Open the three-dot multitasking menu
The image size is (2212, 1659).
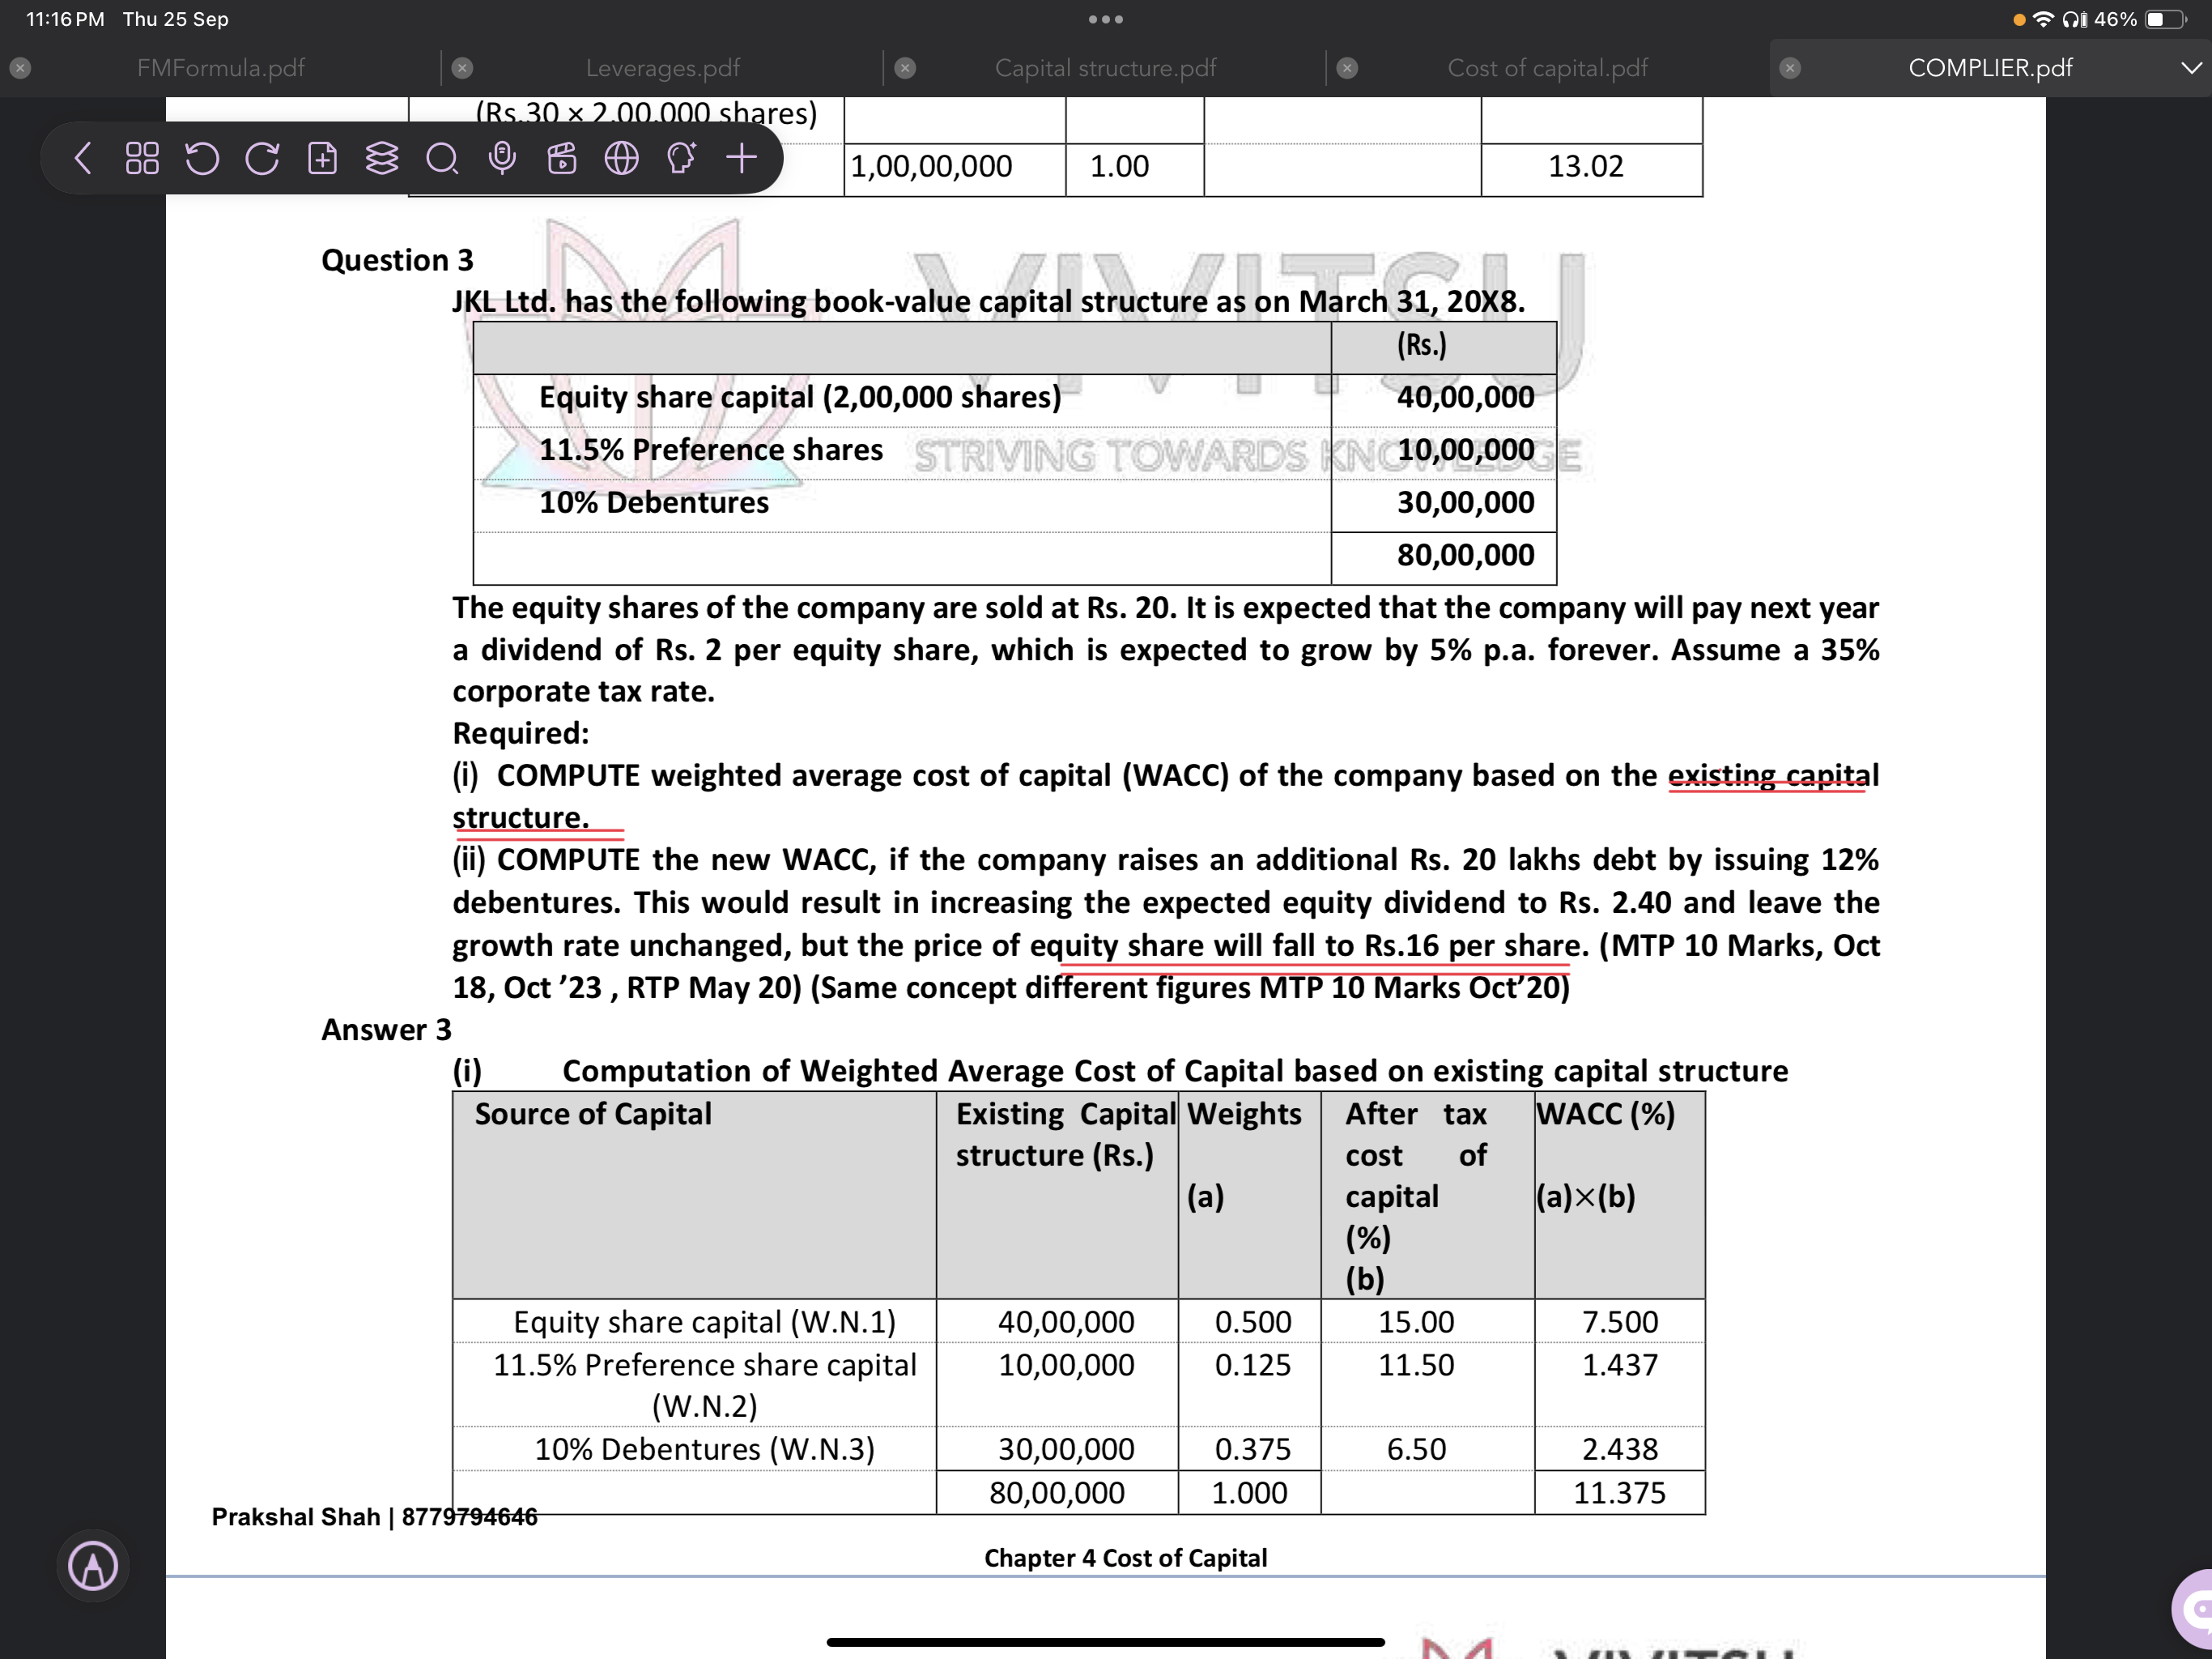tap(1106, 19)
